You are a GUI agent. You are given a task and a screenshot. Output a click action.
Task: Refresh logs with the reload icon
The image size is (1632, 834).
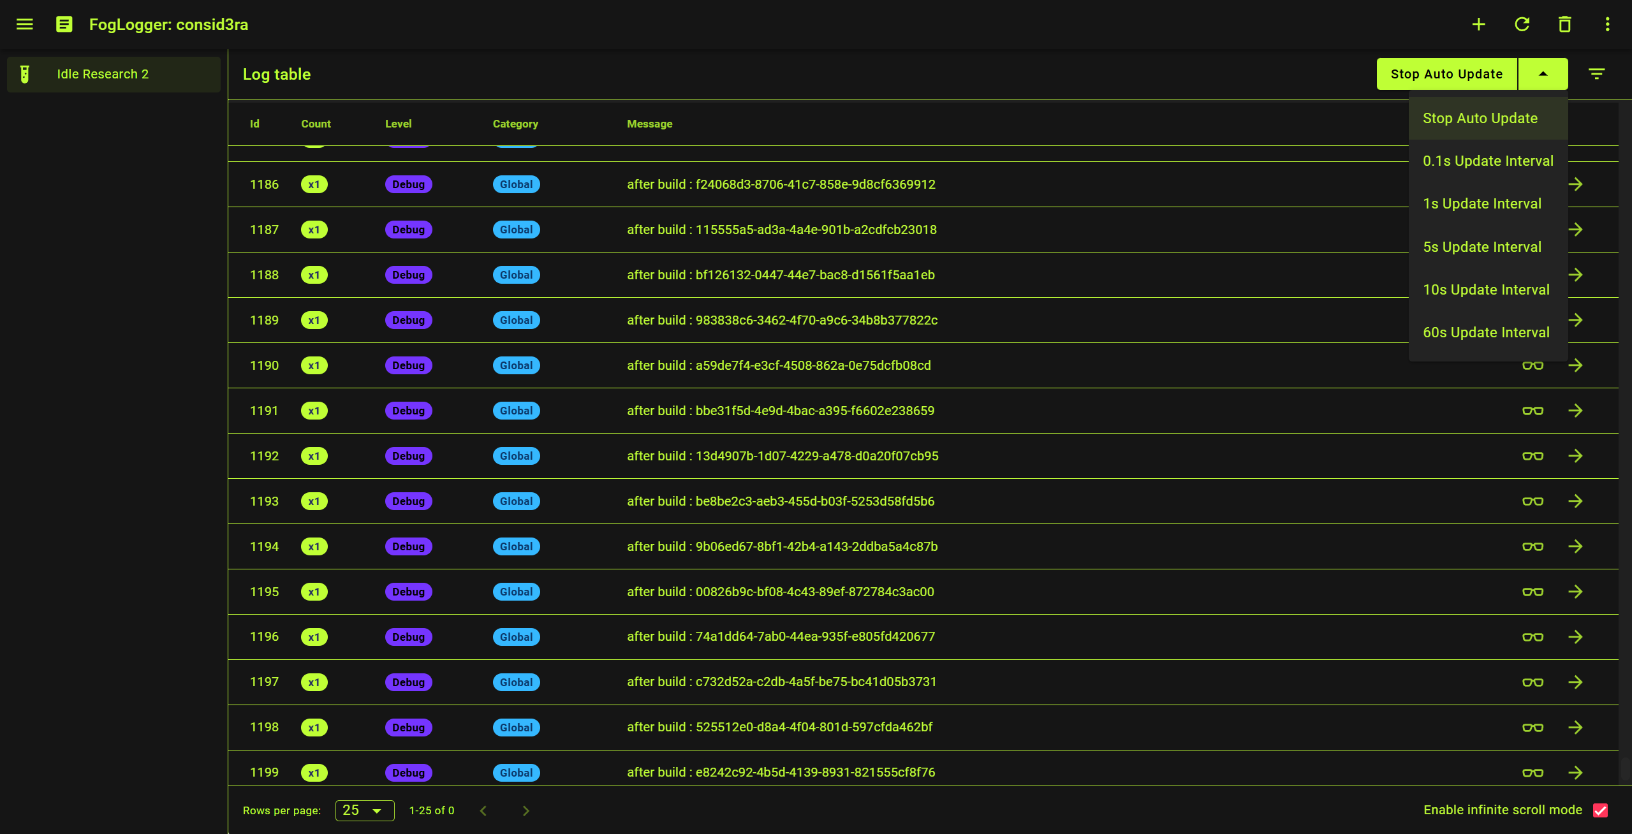(x=1522, y=24)
